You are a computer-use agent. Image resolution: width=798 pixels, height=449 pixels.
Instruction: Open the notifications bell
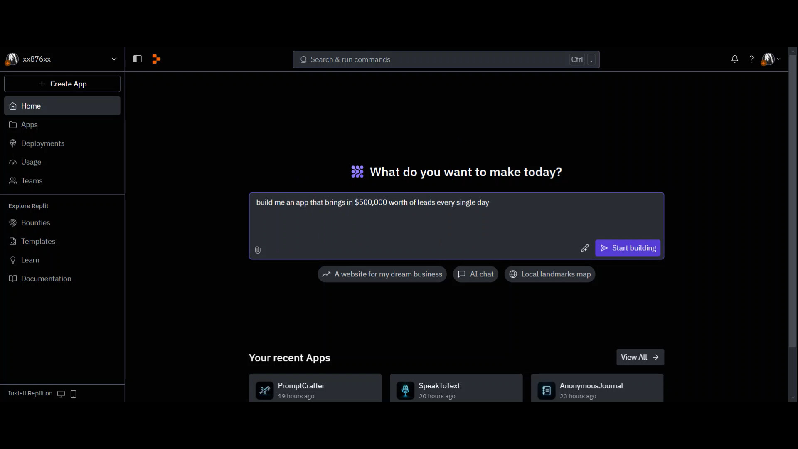(735, 59)
